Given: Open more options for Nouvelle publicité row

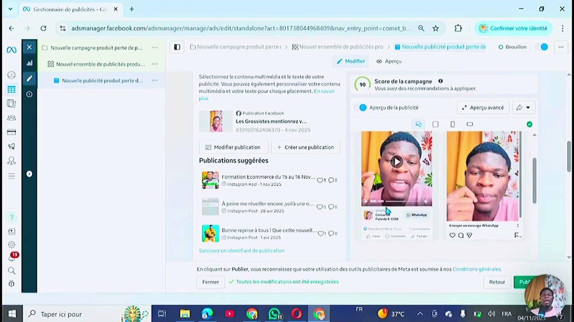Looking at the screenshot, I should (x=154, y=80).
